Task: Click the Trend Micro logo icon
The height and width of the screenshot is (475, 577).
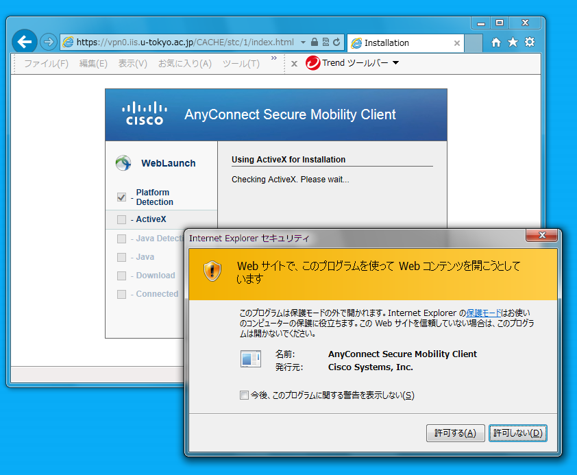Action: [312, 63]
